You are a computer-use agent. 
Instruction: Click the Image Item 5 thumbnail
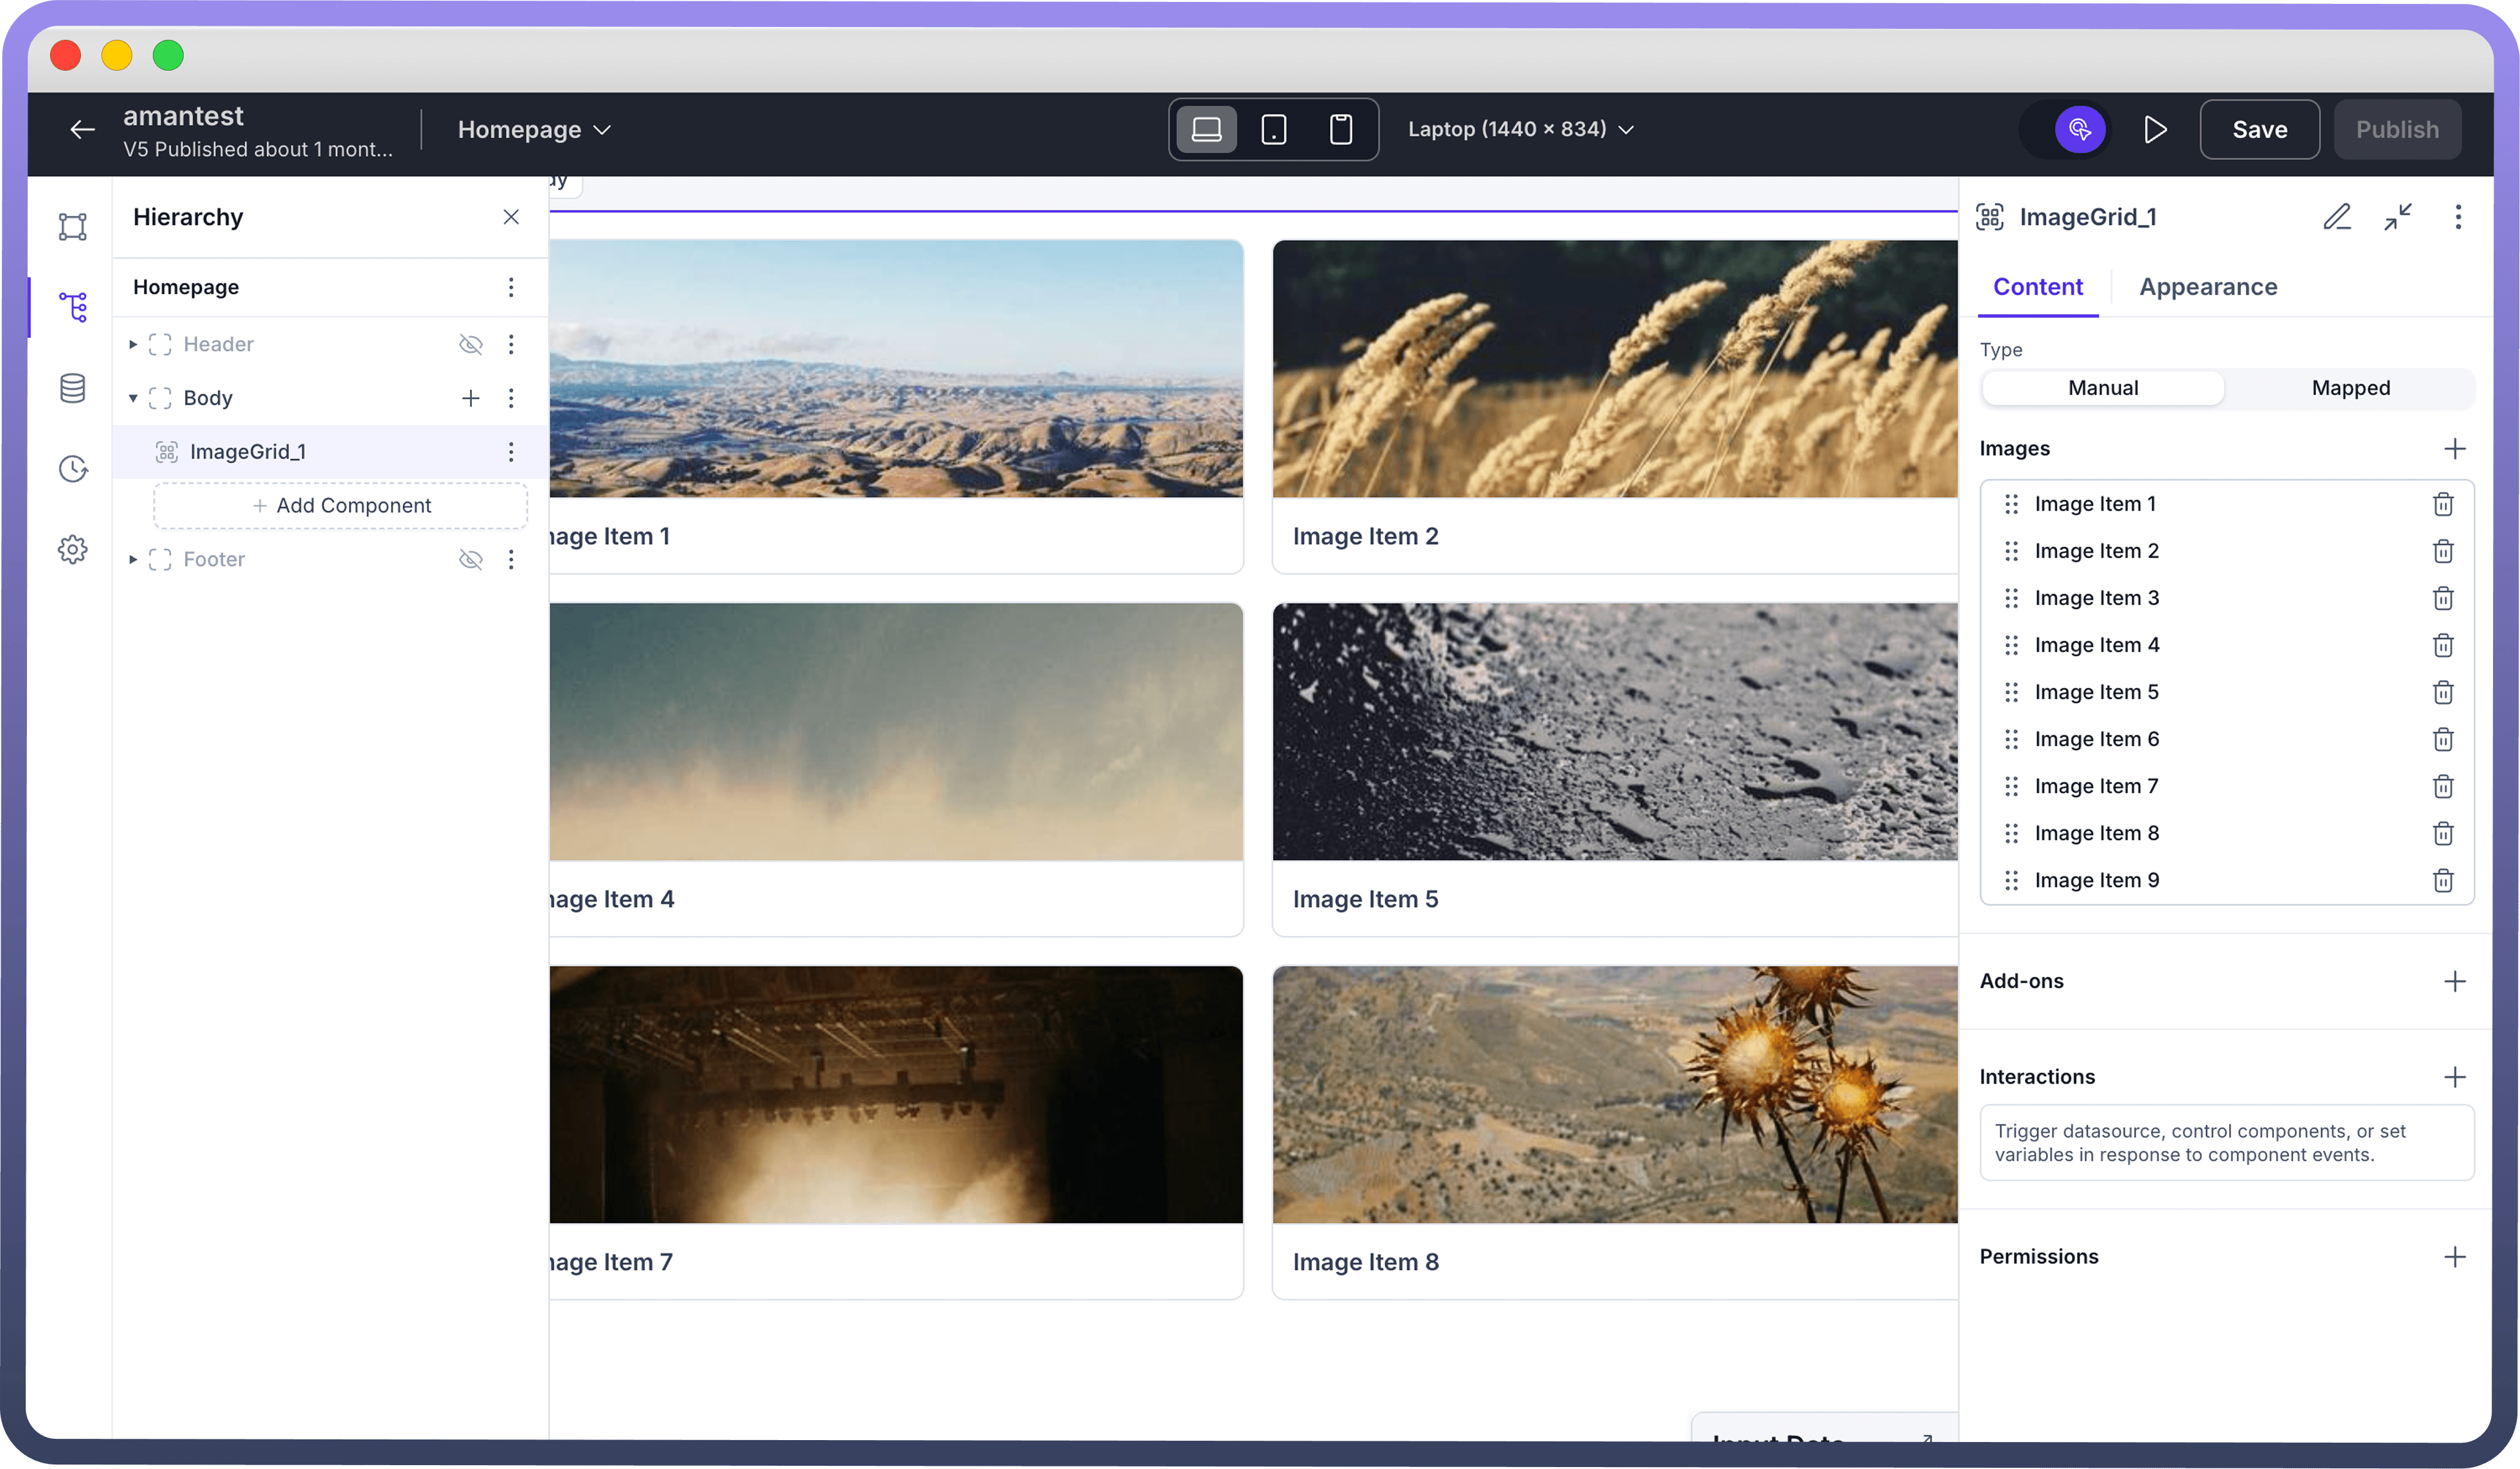[x=1614, y=731]
